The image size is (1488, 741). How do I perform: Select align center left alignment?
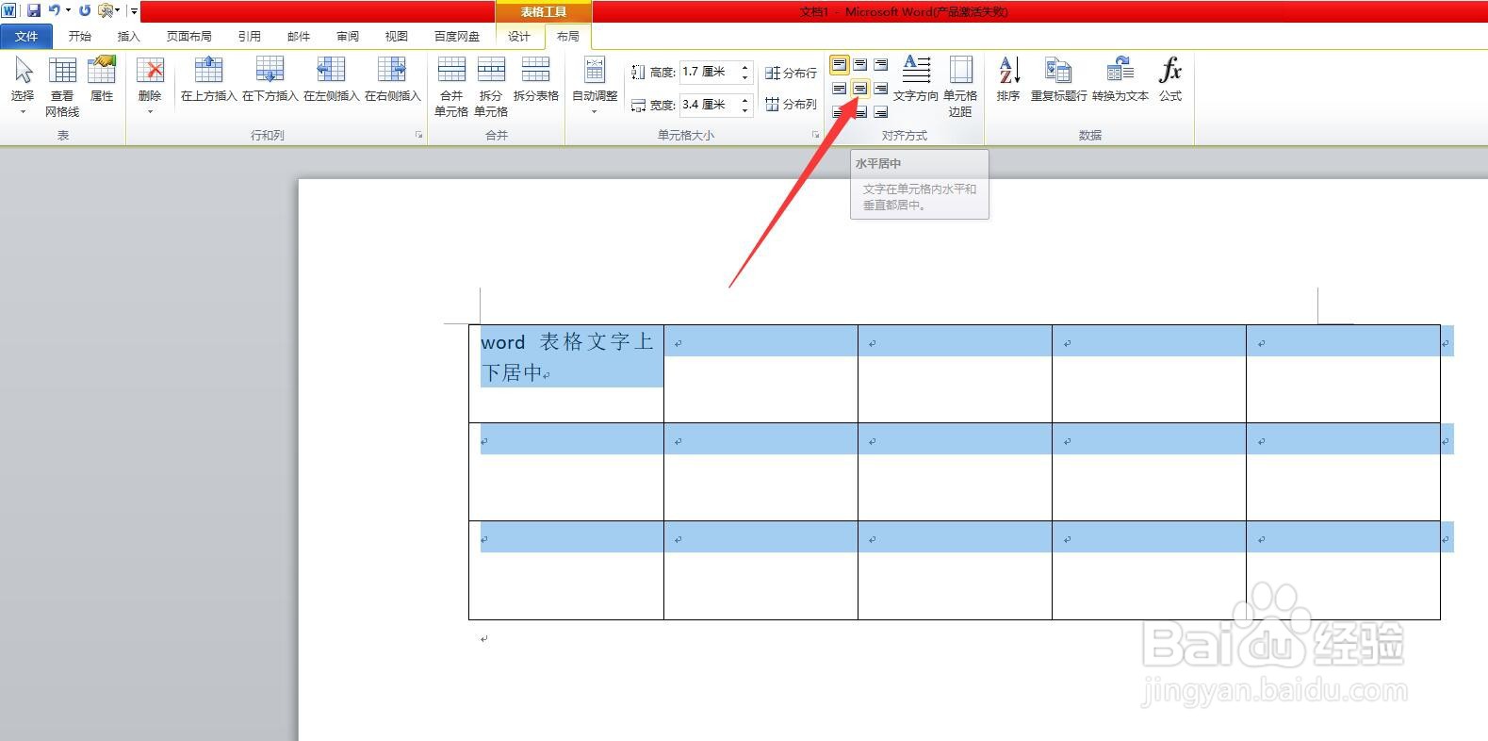(x=839, y=89)
